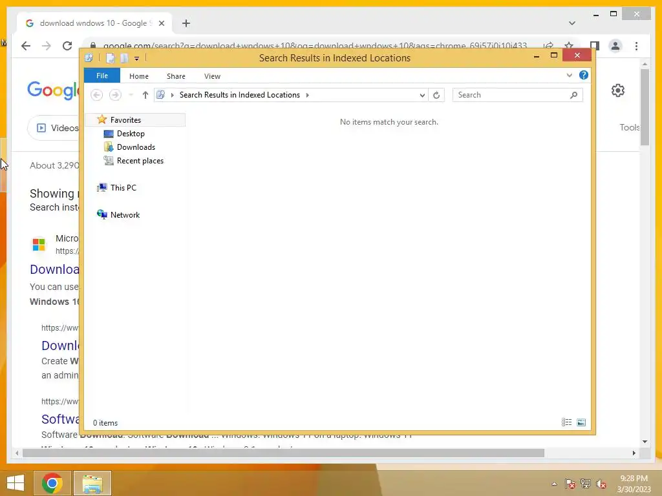
Task: Open a new Chrome tab
Action: 186,23
